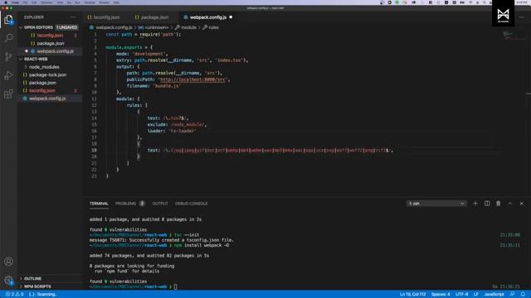
Task: Open the terminal shell selector dropdown
Action: [436, 204]
